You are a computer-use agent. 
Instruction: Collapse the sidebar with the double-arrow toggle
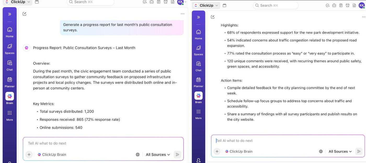(x=9, y=14)
